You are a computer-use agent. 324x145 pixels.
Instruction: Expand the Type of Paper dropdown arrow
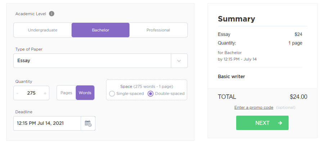[179, 61]
